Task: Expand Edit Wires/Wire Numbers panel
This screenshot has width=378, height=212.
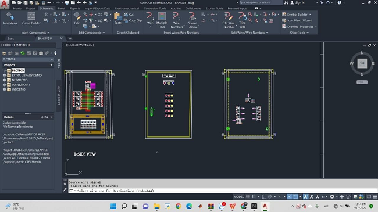Action: click(x=249, y=33)
